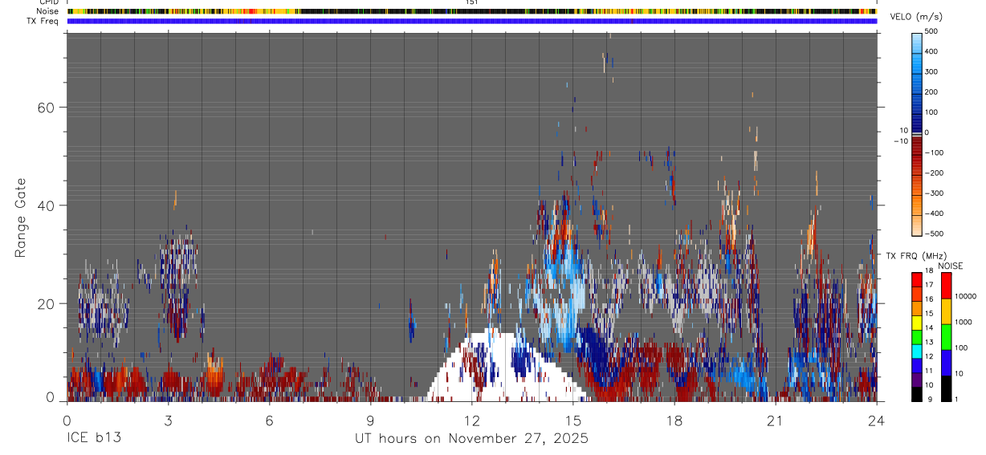
Task: Click the CPID value 151 at top
Action: point(472,2)
